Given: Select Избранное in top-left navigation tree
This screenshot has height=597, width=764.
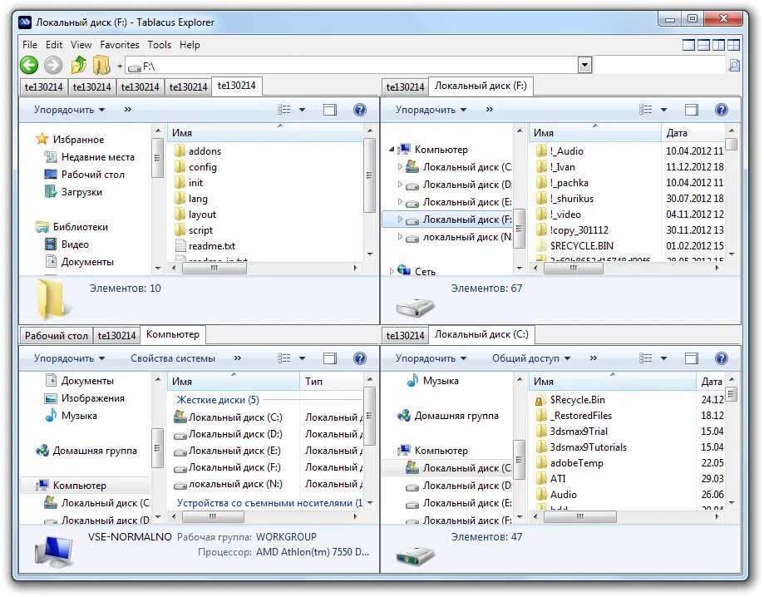Looking at the screenshot, I should [x=78, y=140].
